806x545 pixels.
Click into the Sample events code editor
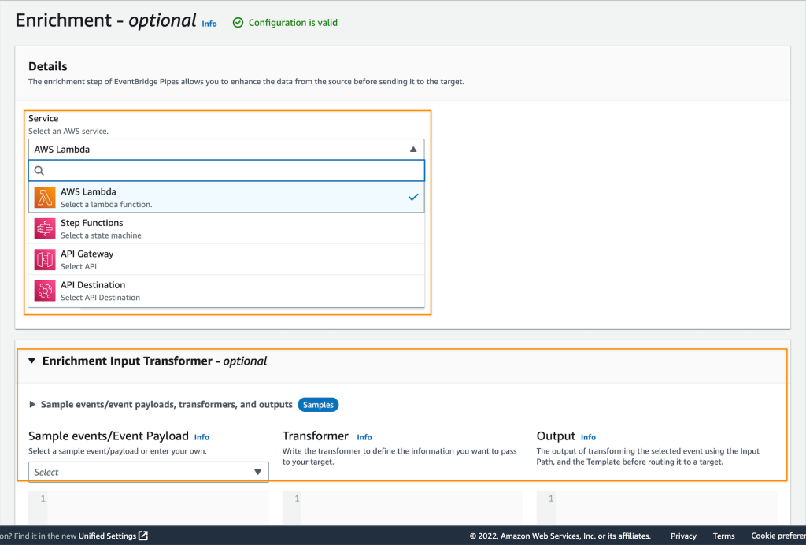[149, 507]
